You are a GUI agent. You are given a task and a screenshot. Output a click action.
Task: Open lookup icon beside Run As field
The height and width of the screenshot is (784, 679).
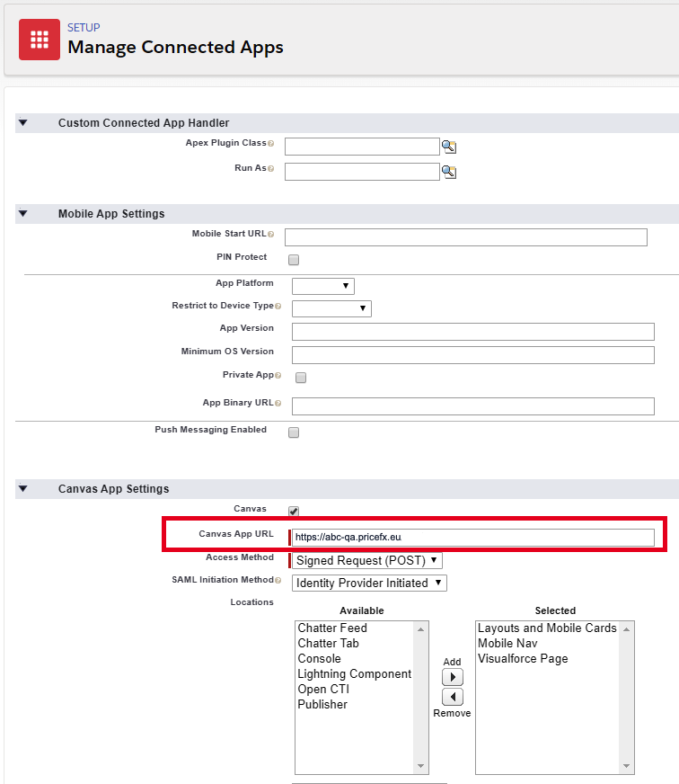coord(449,172)
